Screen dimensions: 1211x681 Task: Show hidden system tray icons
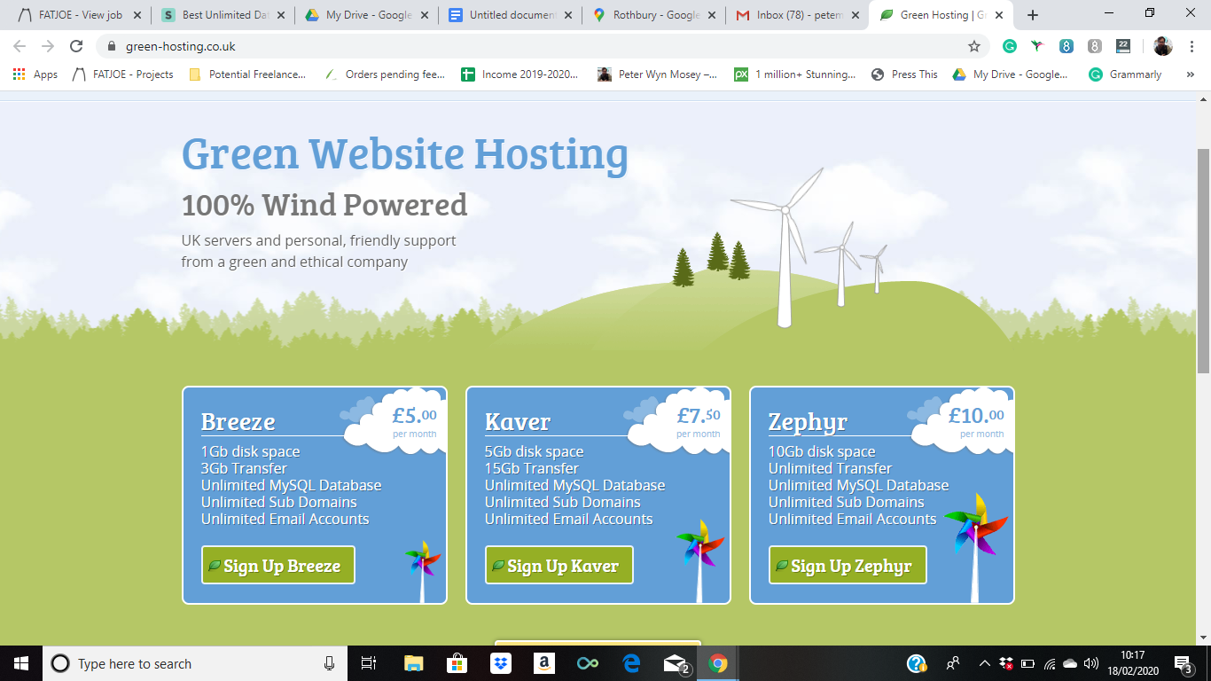(x=984, y=663)
